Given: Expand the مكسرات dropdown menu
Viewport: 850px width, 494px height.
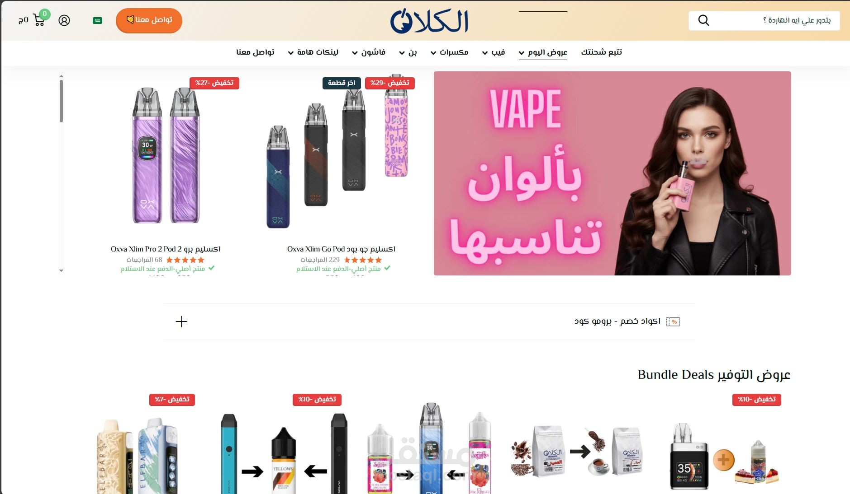Looking at the screenshot, I should coord(449,52).
